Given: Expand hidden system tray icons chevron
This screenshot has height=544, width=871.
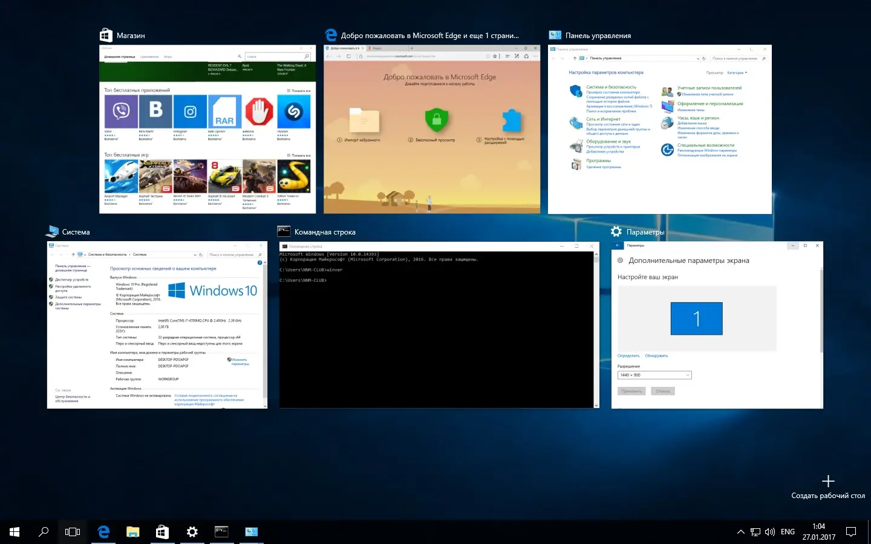Looking at the screenshot, I should [740, 532].
